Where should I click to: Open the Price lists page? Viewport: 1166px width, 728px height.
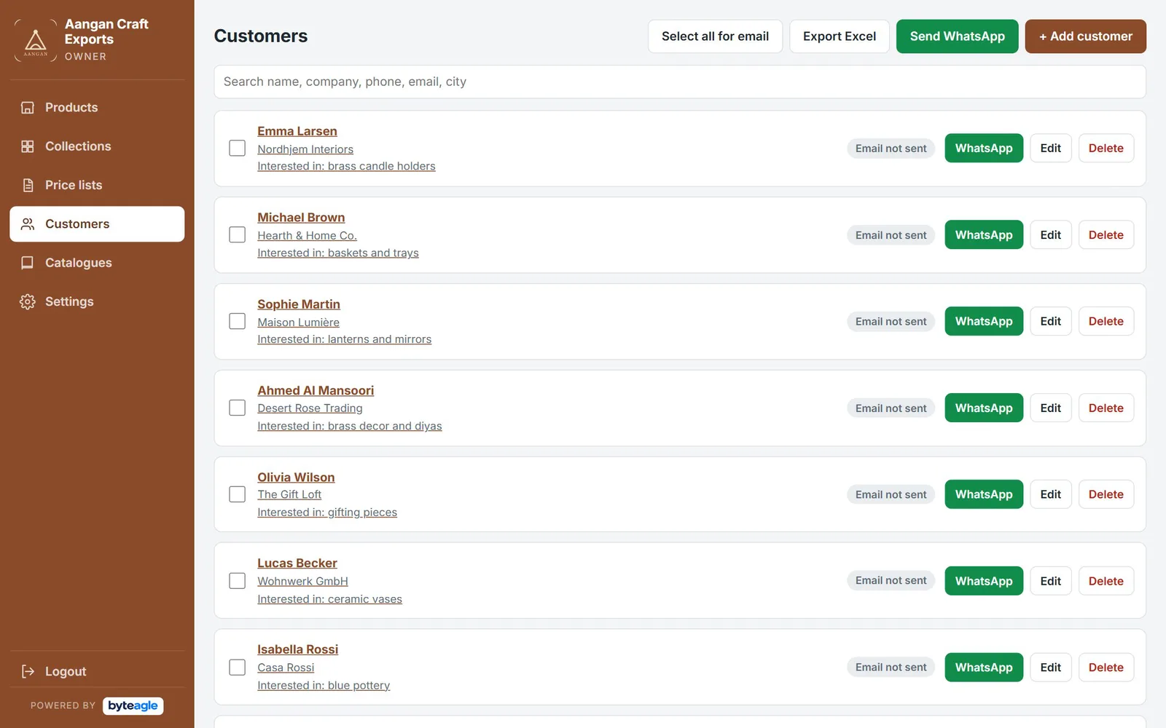[97, 185]
